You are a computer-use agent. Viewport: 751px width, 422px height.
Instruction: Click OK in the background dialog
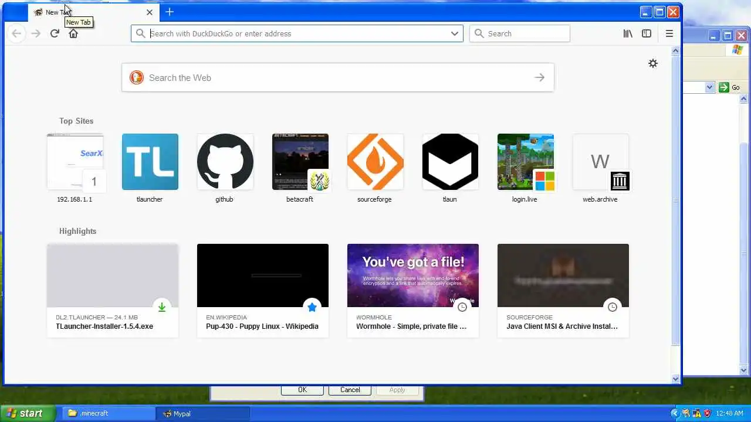(x=302, y=390)
